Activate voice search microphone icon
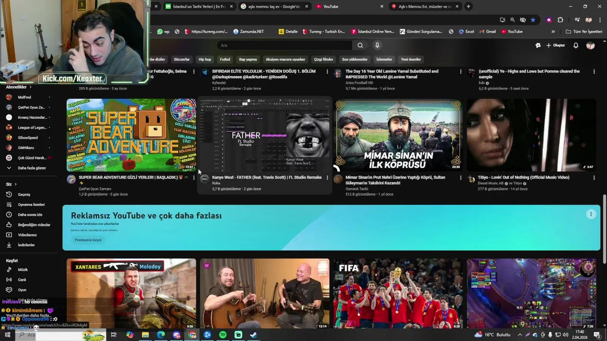This screenshot has width=607, height=341. pos(377,45)
